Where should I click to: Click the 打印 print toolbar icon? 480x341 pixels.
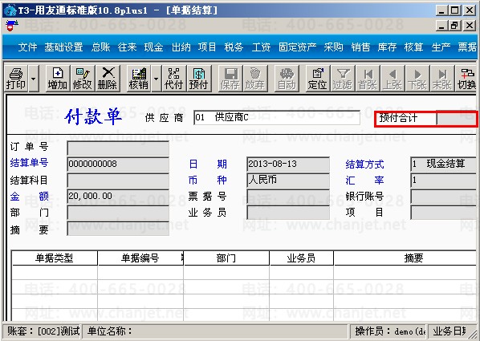16,79
